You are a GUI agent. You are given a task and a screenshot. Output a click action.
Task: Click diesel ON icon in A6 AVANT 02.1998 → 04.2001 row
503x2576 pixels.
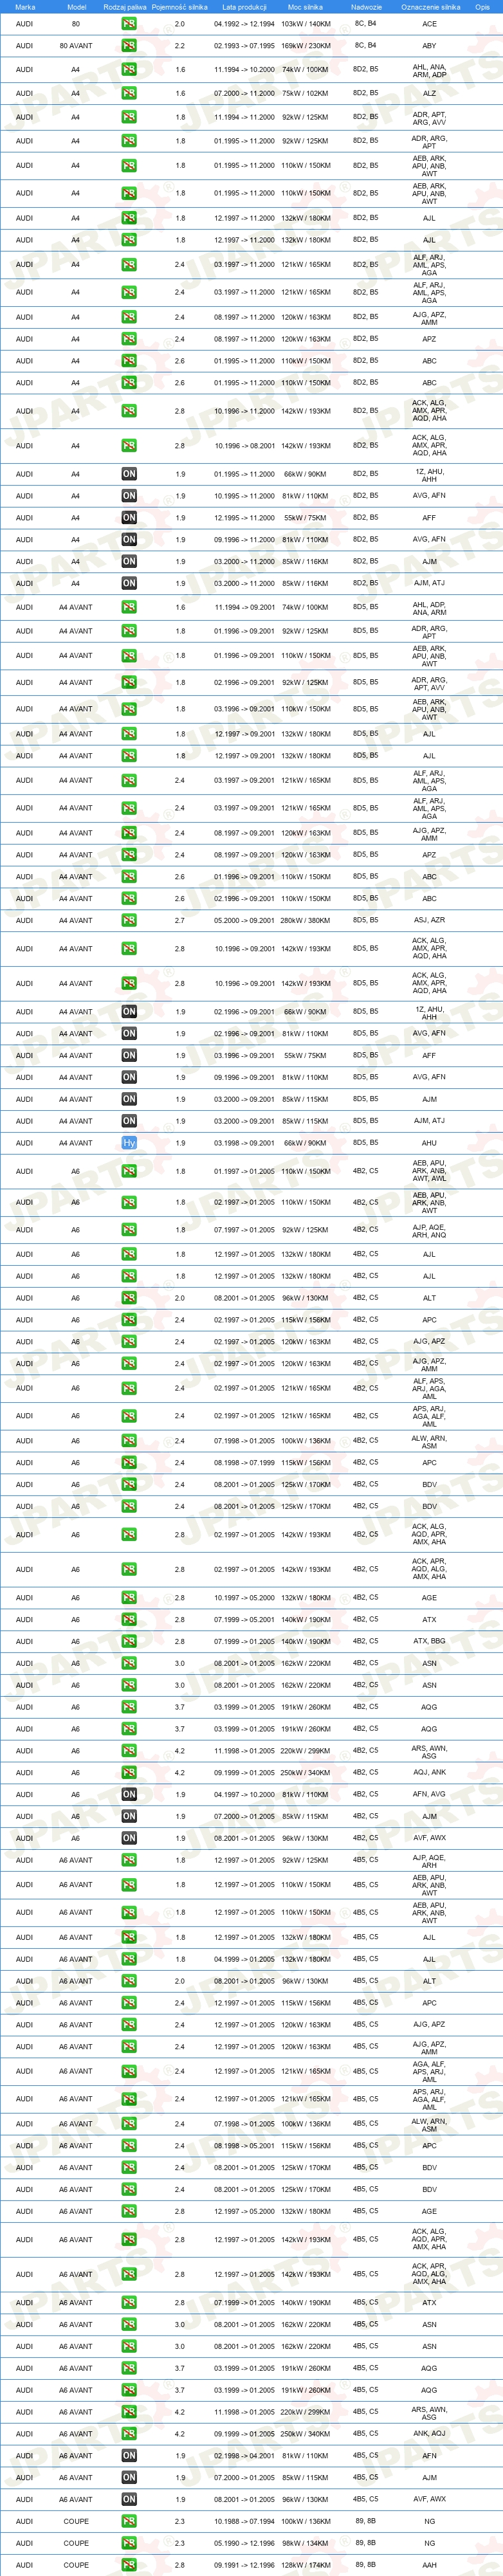(x=129, y=2456)
